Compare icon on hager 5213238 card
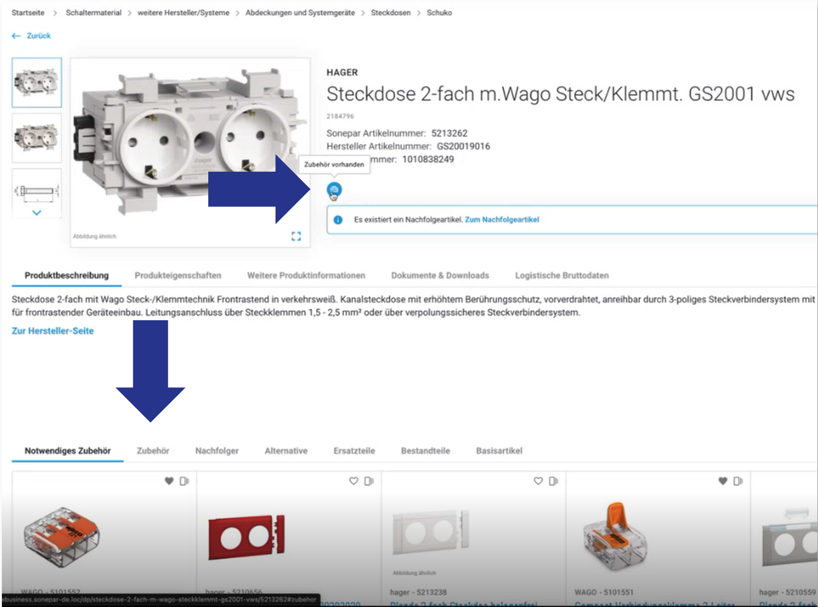The height and width of the screenshot is (607, 818). pos(554,481)
